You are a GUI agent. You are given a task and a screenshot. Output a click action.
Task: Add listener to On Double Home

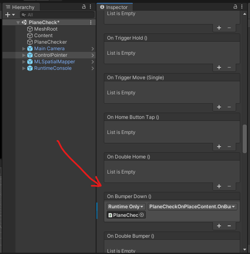pos(219,186)
